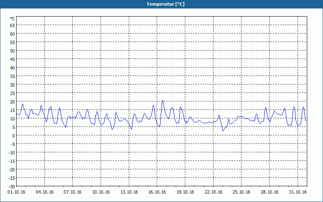
Task: Click the 55 value on temperature axis
Action: click(13, 42)
